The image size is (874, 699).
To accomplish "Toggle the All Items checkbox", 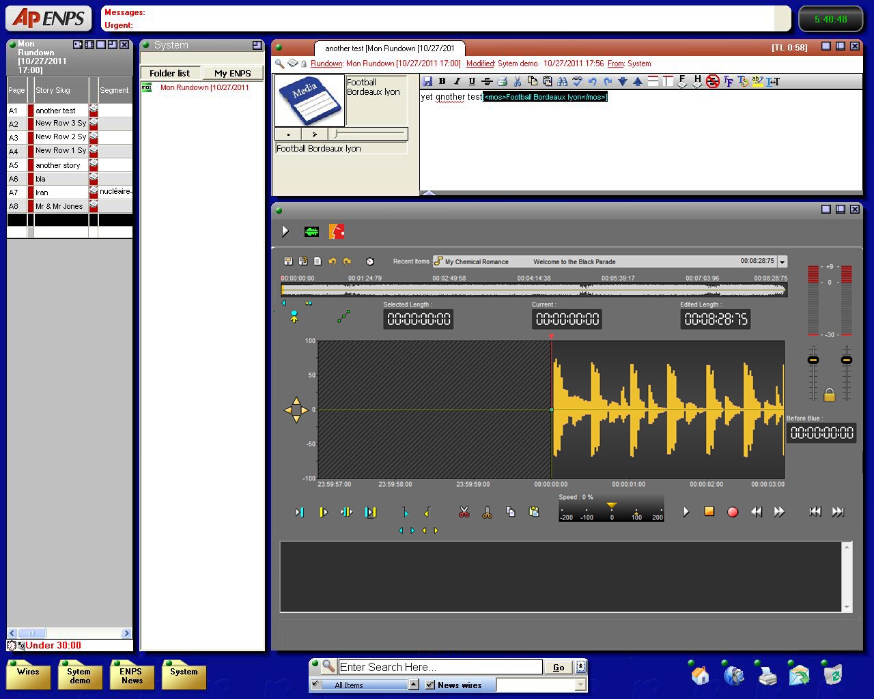I will click(315, 685).
